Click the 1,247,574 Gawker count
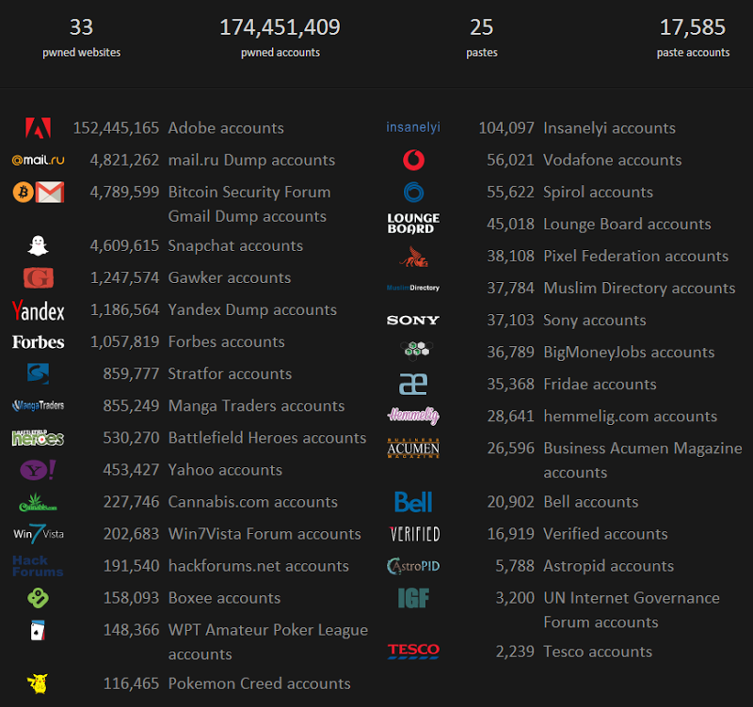The image size is (753, 707). [x=124, y=277]
